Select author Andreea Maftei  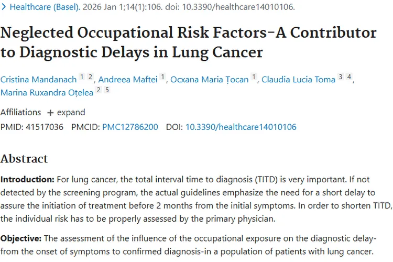pyautogui.click(x=128, y=80)
